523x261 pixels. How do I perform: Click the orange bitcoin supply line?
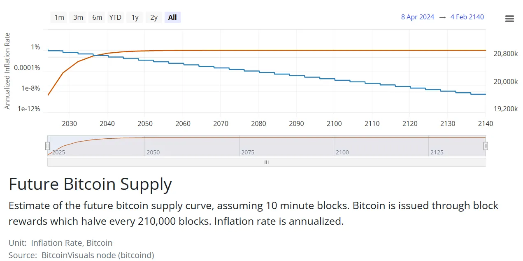(288, 50)
